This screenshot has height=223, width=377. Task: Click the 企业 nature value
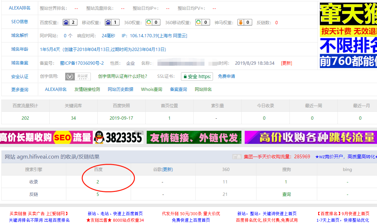[x=131, y=63]
